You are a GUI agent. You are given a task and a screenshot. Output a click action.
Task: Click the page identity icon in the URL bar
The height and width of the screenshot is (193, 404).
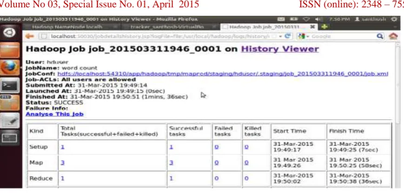pos(44,36)
